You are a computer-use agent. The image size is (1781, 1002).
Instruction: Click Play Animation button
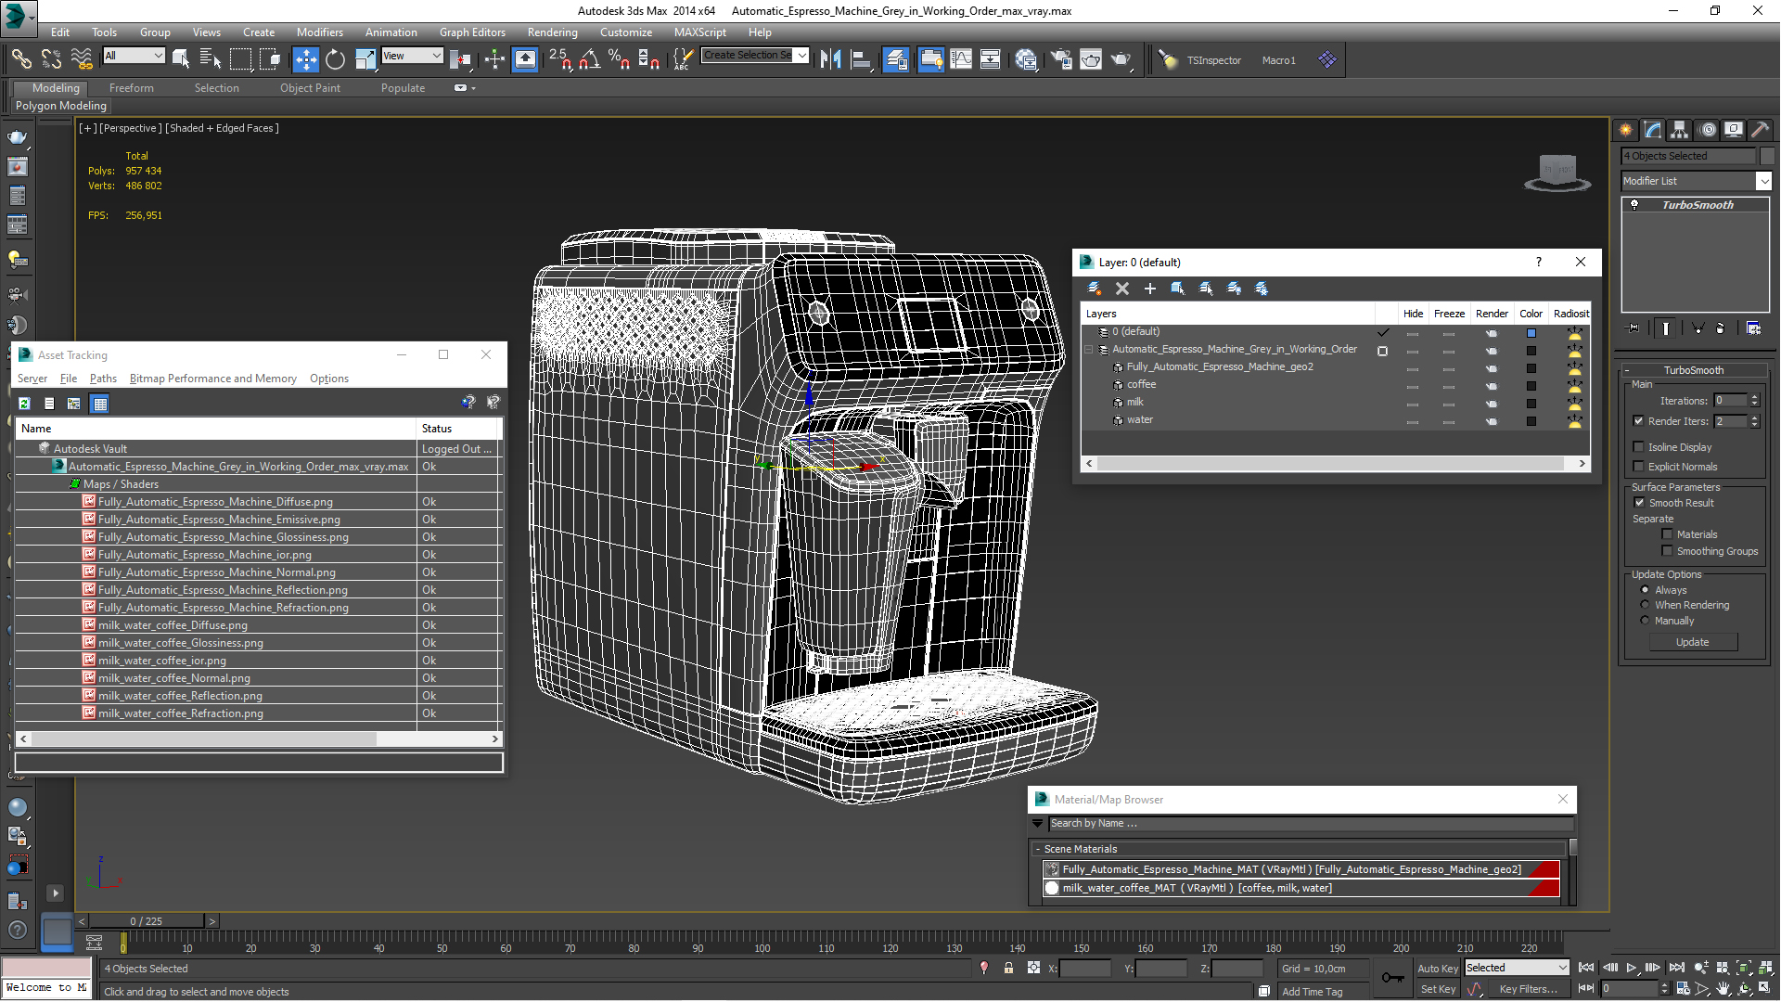coord(1632,968)
